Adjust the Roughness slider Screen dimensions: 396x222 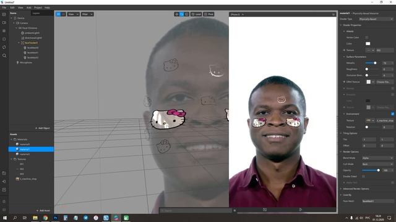tap(372, 69)
